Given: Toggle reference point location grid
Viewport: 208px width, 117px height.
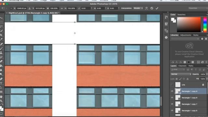Looking at the screenshot, I should pos(11,8).
